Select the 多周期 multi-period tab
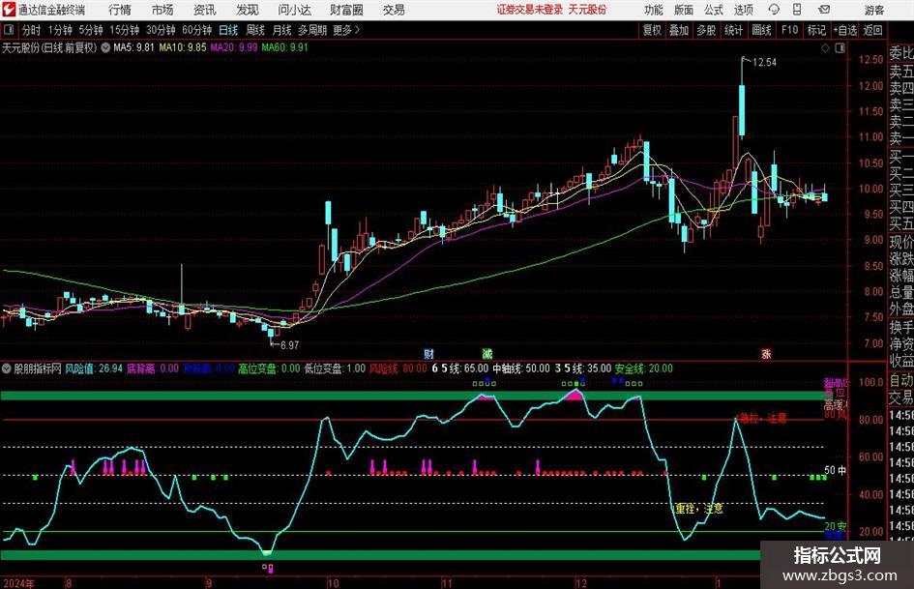 point(312,30)
